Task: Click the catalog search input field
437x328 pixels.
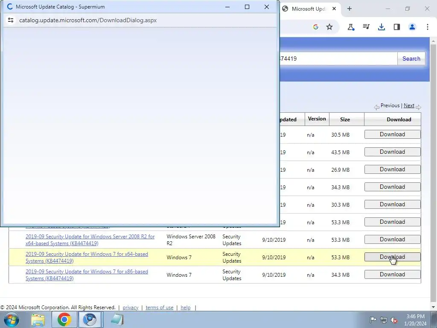Action: (338, 59)
